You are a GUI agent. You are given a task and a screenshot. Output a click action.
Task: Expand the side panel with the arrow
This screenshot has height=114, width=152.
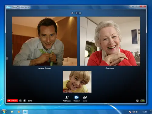(7, 58)
